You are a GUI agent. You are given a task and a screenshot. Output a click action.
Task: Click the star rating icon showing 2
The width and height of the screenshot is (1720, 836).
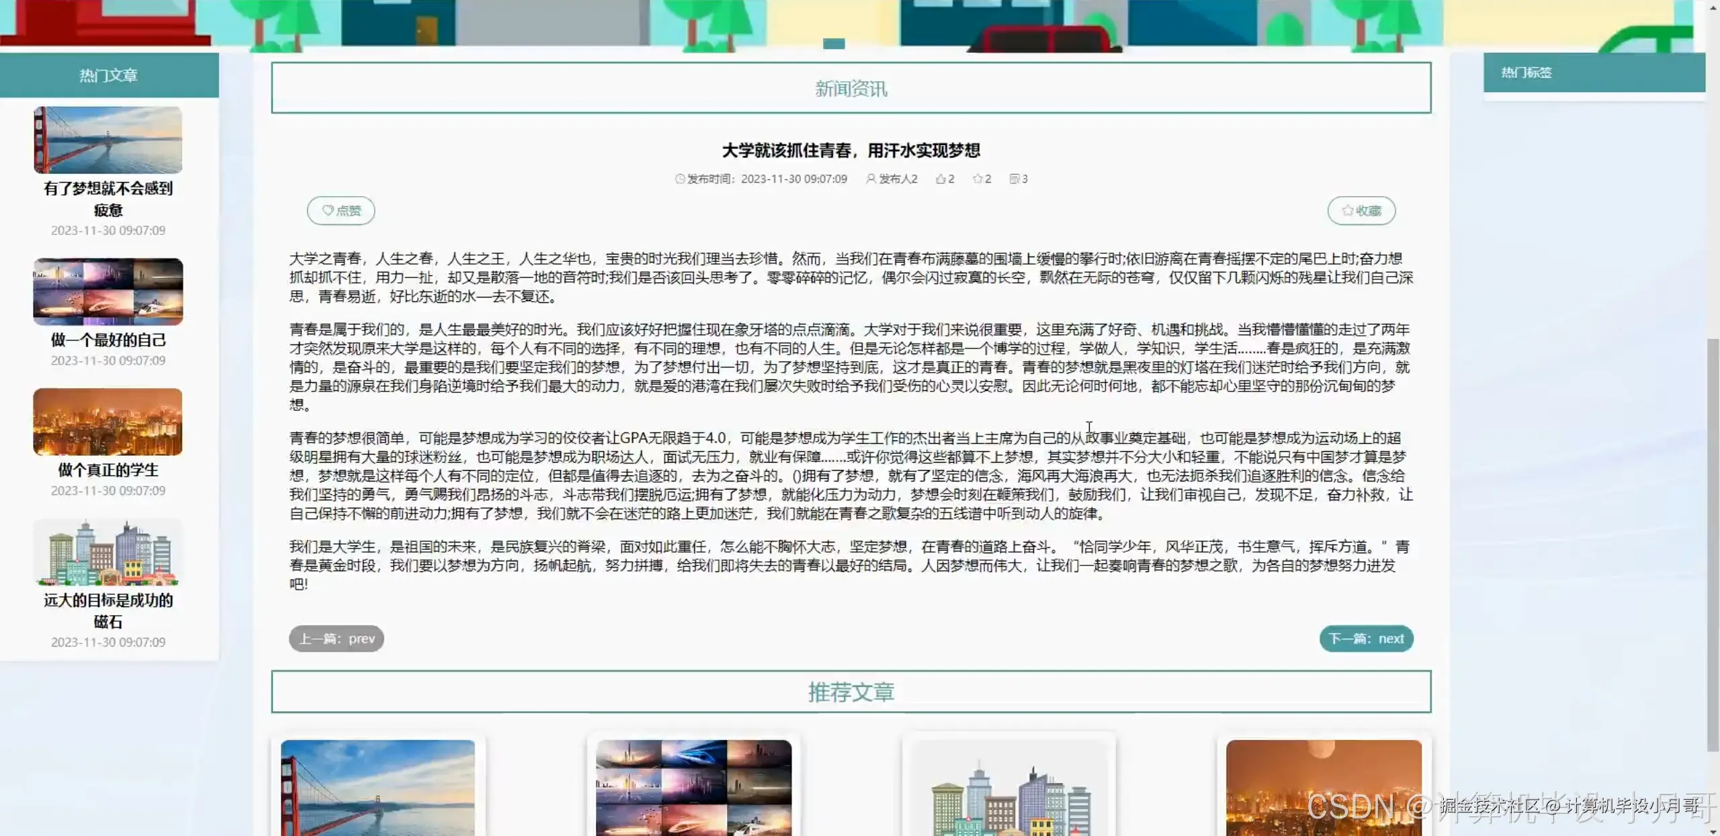click(x=978, y=179)
